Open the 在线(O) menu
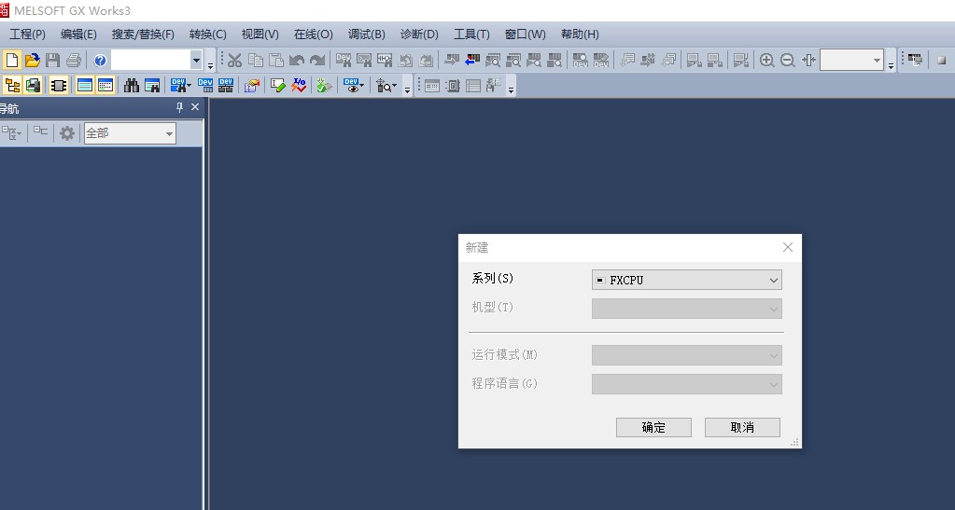The width and height of the screenshot is (955, 510). coord(313,34)
